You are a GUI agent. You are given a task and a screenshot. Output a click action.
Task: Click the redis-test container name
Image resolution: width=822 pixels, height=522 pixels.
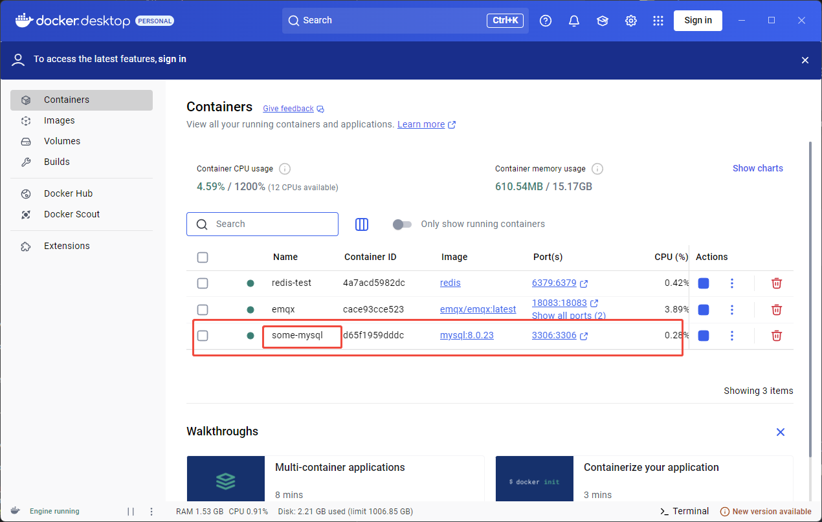[291, 283]
